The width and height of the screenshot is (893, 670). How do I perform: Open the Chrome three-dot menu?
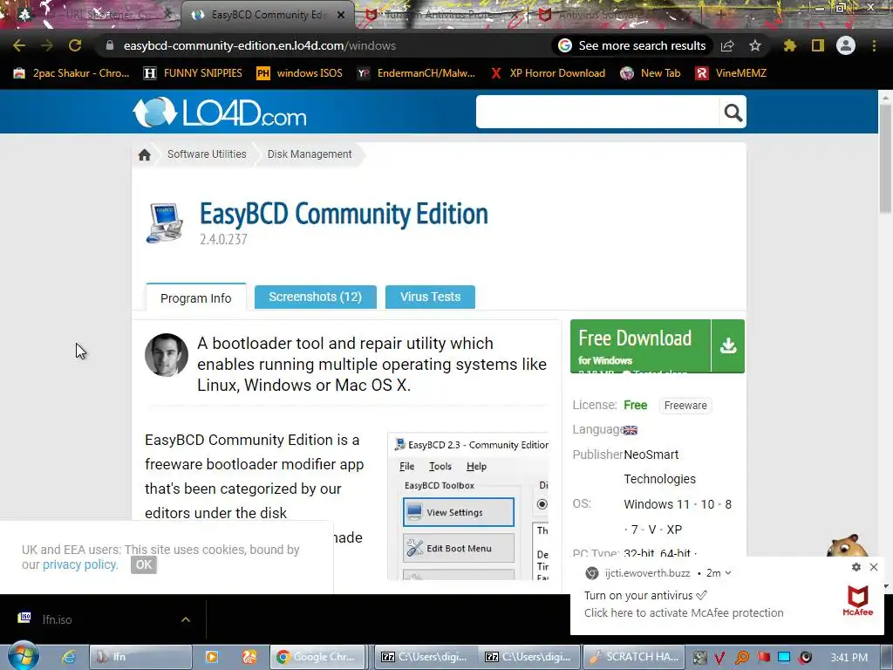pyautogui.click(x=874, y=45)
